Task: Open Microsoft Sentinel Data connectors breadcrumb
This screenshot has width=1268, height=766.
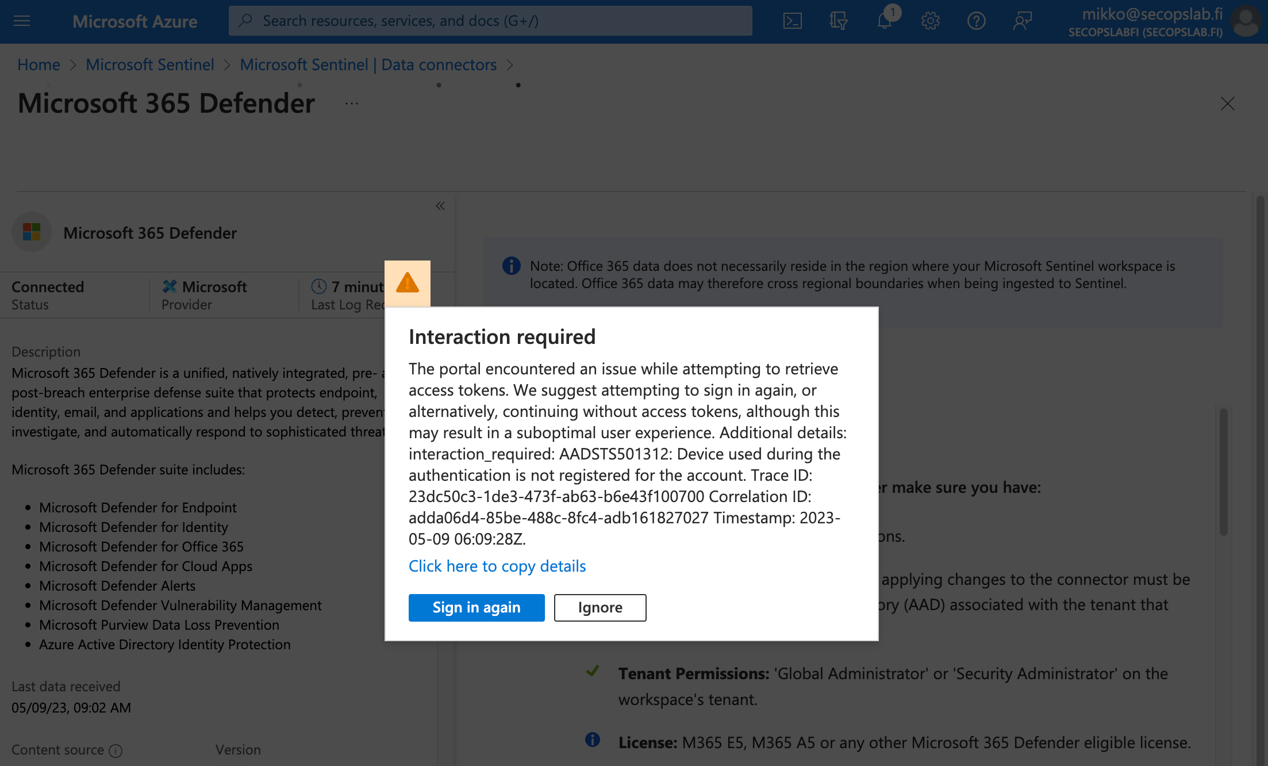Action: [368, 64]
